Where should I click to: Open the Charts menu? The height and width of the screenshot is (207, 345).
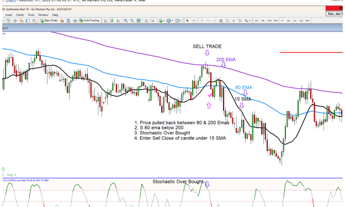pos(20,15)
